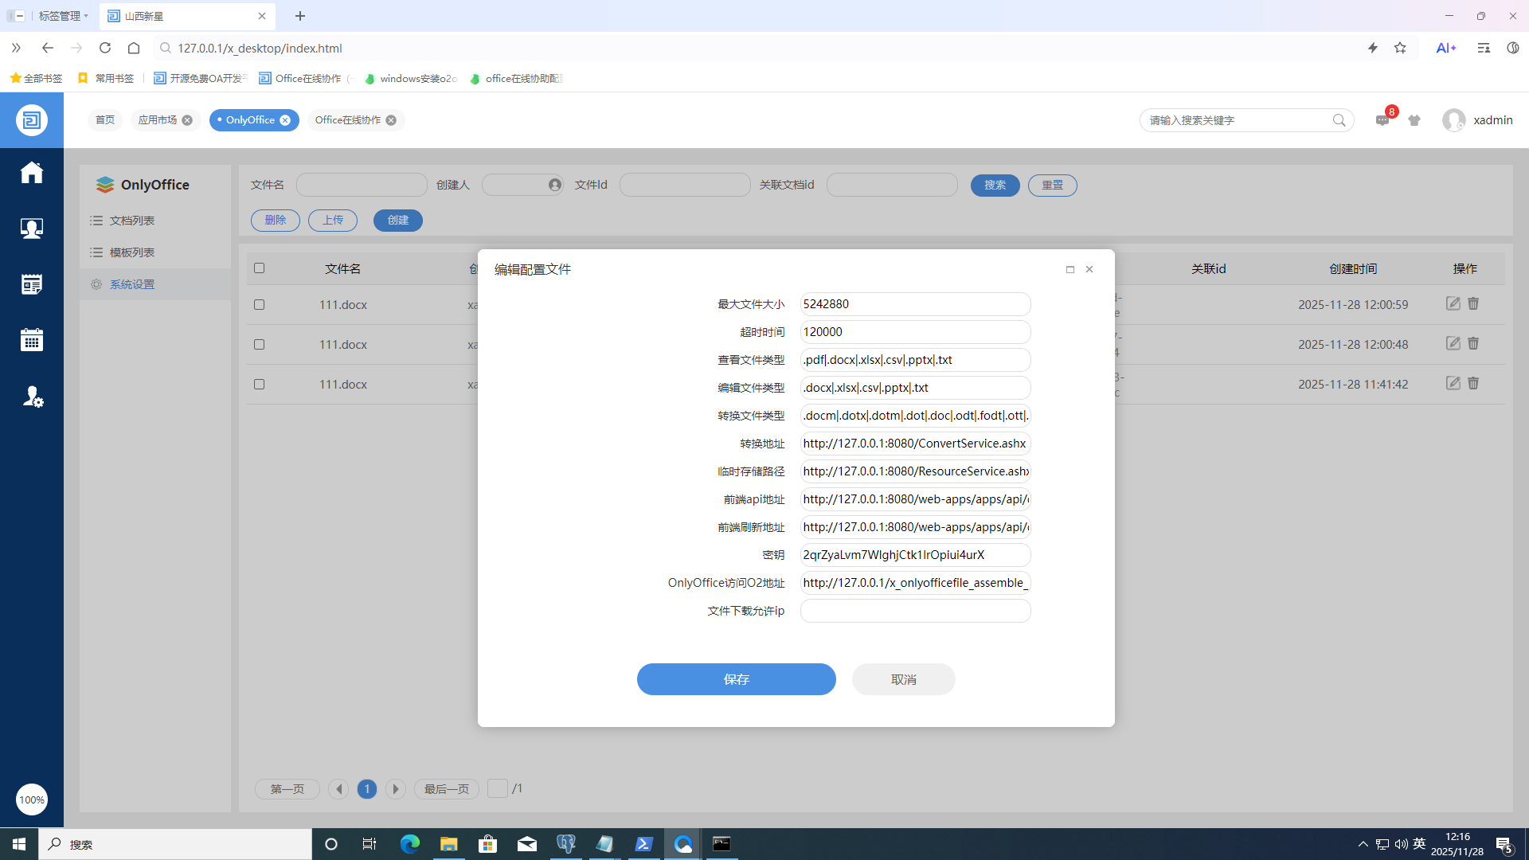Screen dimensions: 1529x860
Task: Select all rows via the header checkbox
Action: pos(259,268)
